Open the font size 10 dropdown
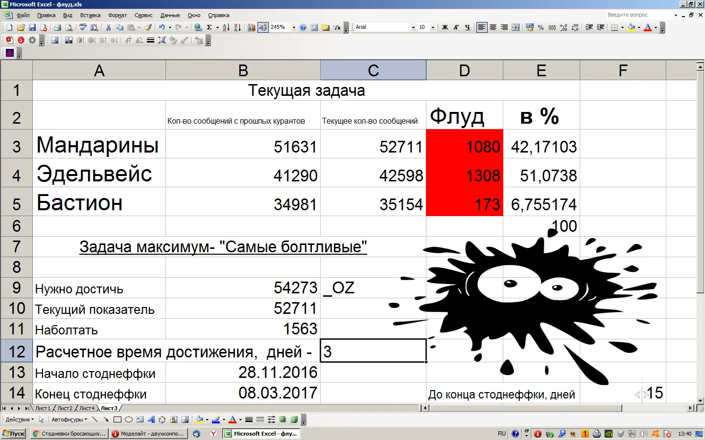The image size is (705, 440). coord(433,27)
